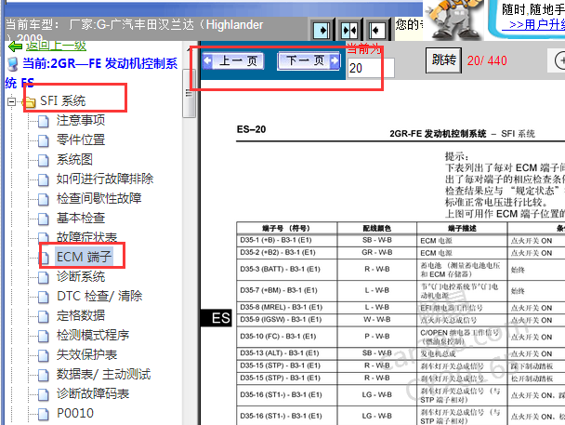Go to next page with 下一页
The height and width of the screenshot is (425, 565).
[309, 61]
